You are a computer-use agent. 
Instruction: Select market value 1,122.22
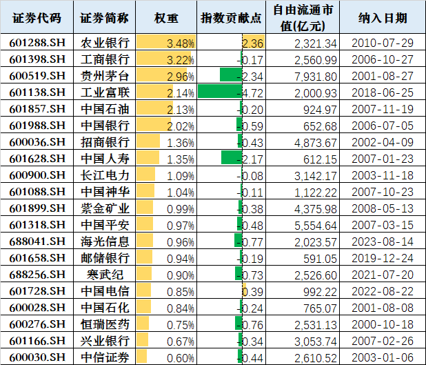click(303, 191)
